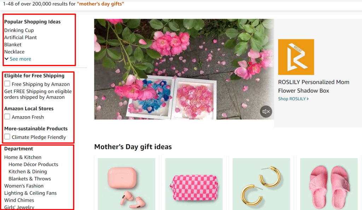362x210 pixels.
Task: Select the Artificial Plant shopping idea
Action: point(21,37)
